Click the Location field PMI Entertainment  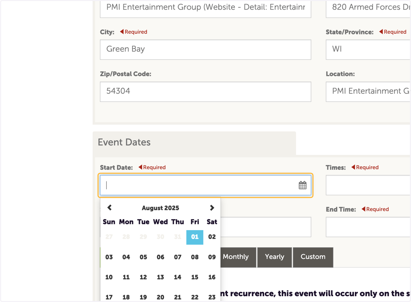(368, 91)
